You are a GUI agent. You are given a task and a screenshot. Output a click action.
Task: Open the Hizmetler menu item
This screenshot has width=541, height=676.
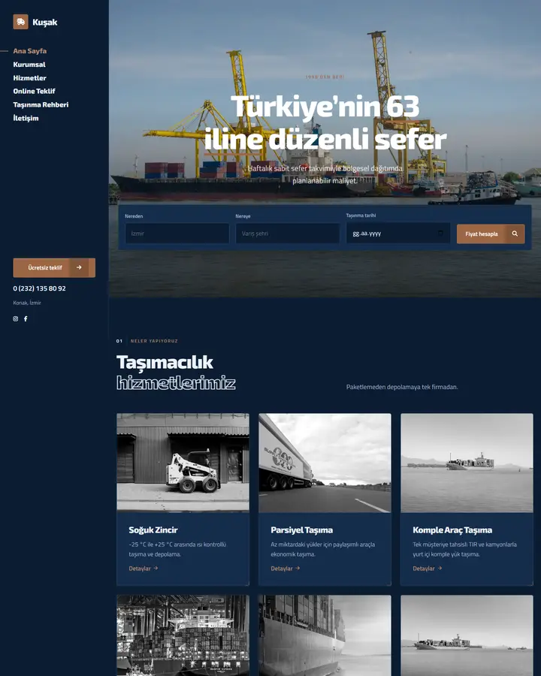pos(30,78)
